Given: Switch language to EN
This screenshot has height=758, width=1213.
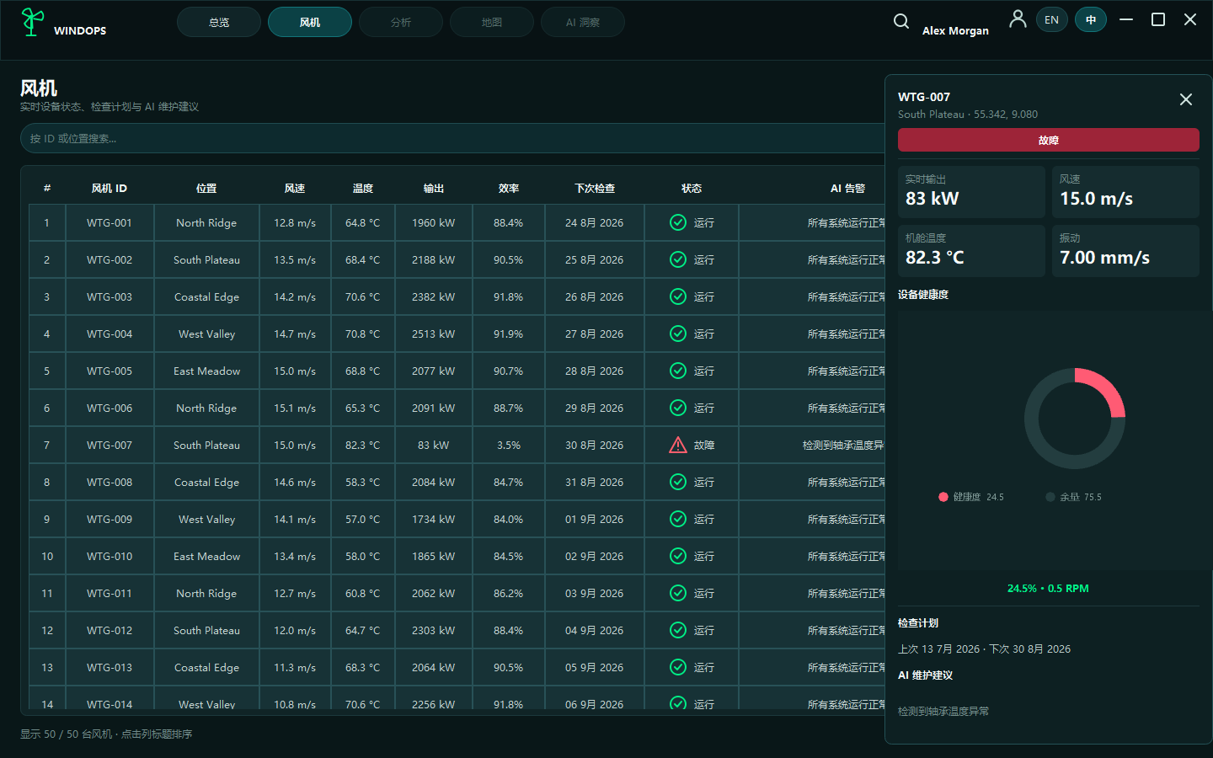Looking at the screenshot, I should click(1051, 19).
